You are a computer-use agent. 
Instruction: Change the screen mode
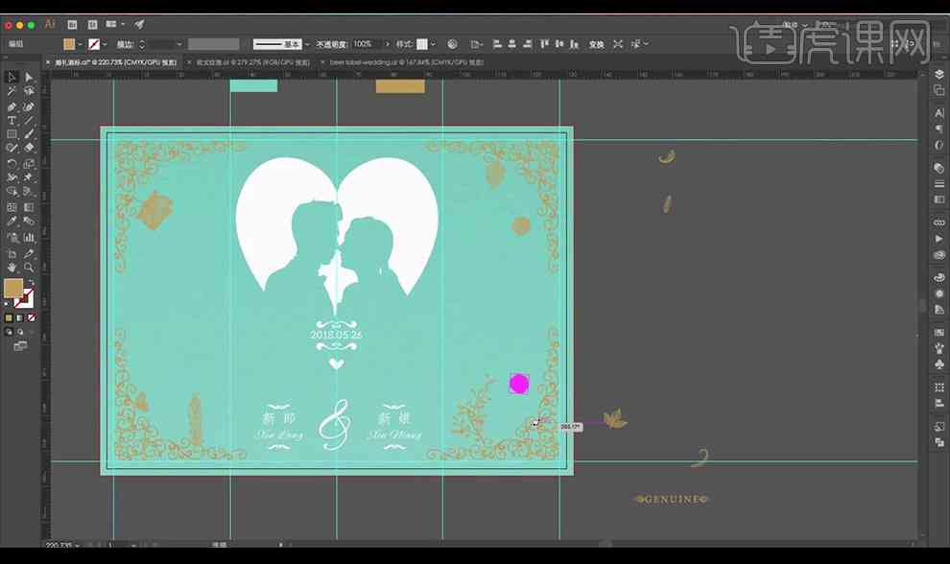click(20, 346)
